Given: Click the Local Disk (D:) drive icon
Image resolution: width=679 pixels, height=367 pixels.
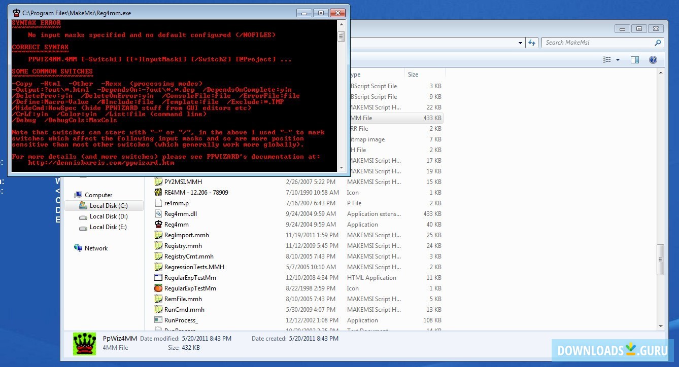Looking at the screenshot, I should click(83, 216).
